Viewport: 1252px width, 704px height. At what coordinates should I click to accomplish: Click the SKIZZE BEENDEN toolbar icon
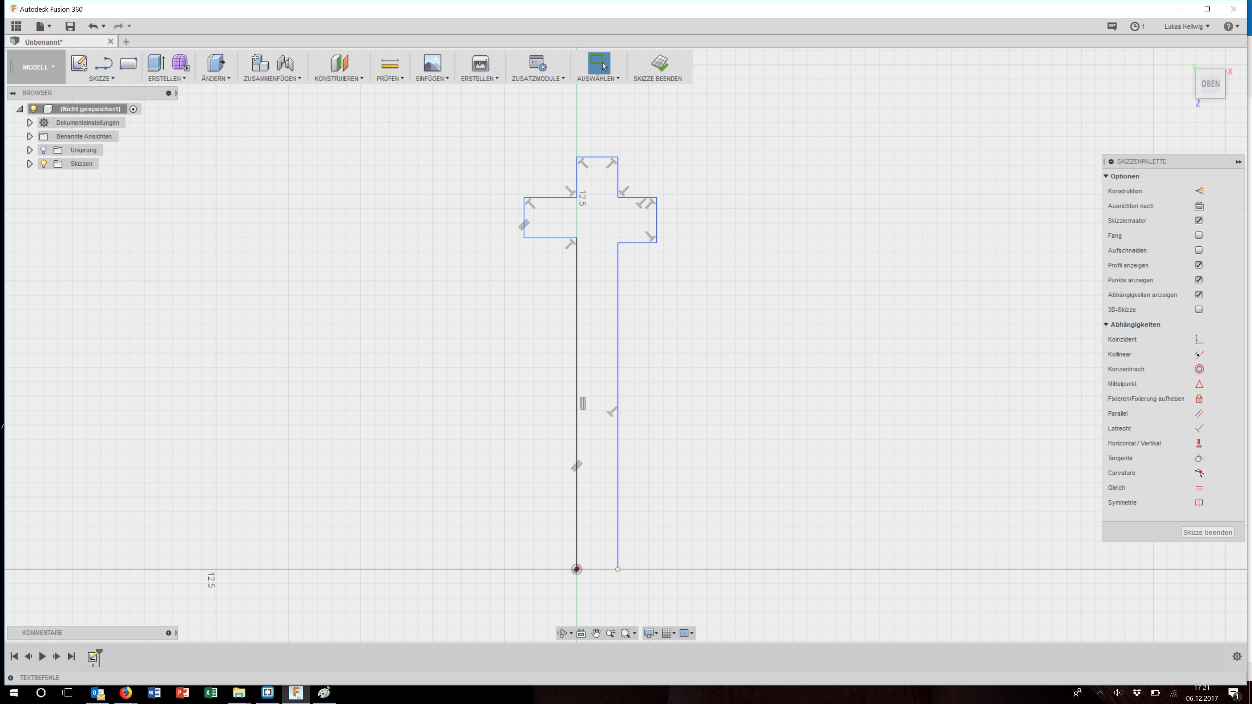[x=659, y=63]
